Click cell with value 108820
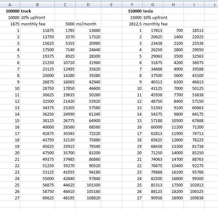Screen dimensions: 218x210 point(88,198)
